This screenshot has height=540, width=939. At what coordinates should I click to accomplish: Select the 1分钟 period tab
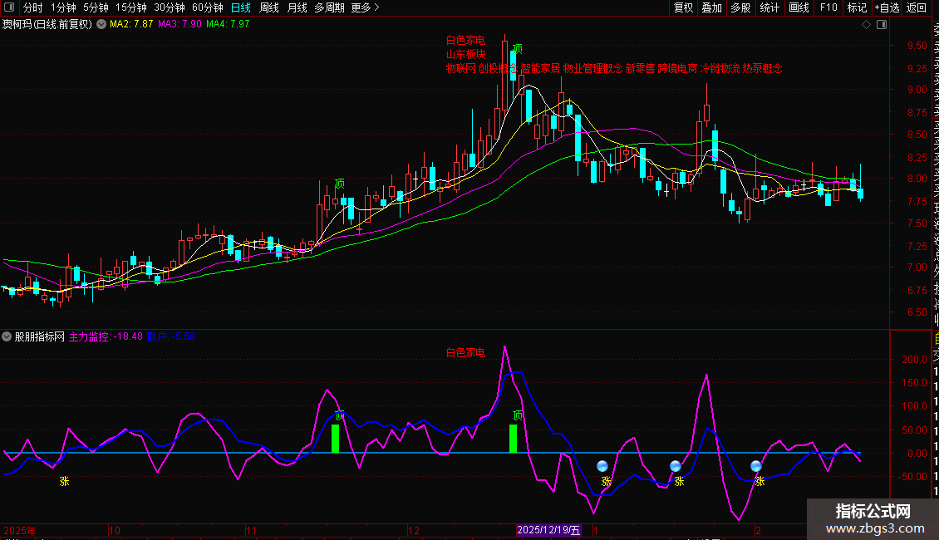coord(63,7)
